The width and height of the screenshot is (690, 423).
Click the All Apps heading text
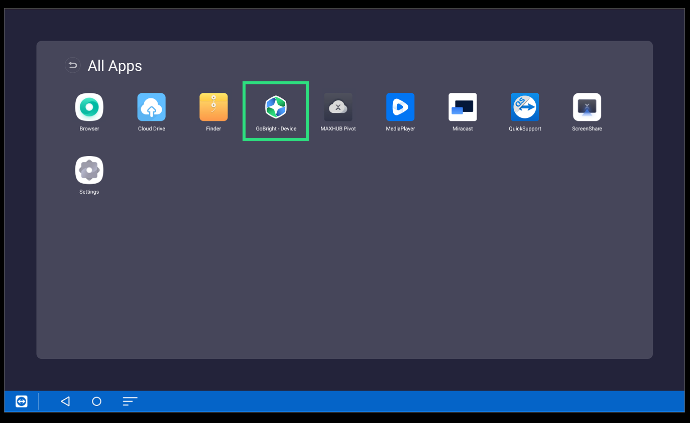coord(115,66)
